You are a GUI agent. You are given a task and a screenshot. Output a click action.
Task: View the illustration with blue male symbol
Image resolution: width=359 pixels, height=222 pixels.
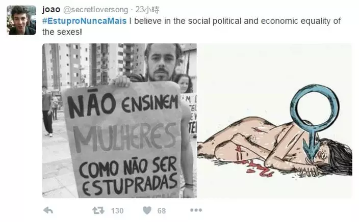coord(274,121)
